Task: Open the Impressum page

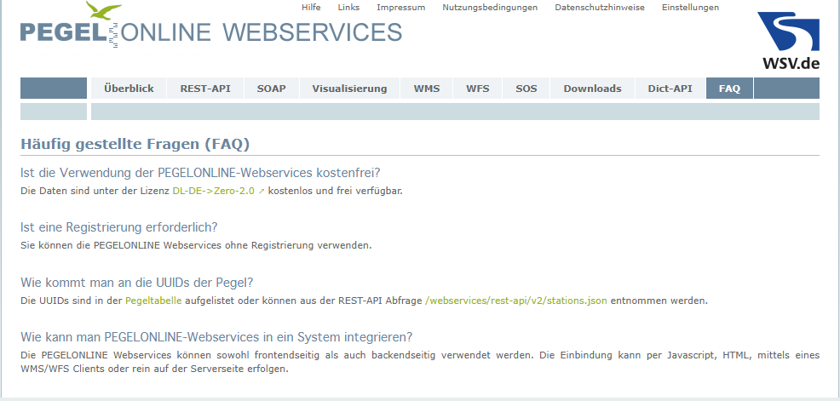Action: pos(400,8)
